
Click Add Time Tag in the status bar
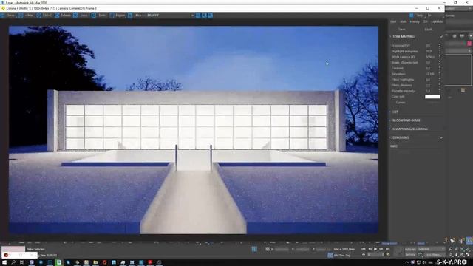pyautogui.click(x=341, y=256)
